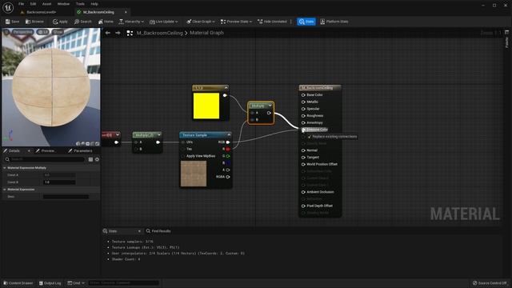512x288 pixels.
Task: Navigate forward with the right arrow in graph
Action: coord(118,33)
